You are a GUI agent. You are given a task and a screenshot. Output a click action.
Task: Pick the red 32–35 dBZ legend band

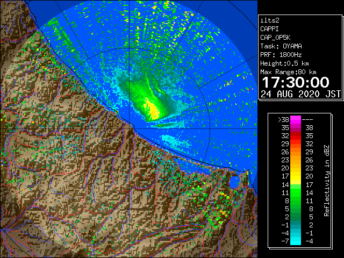coord(296,136)
